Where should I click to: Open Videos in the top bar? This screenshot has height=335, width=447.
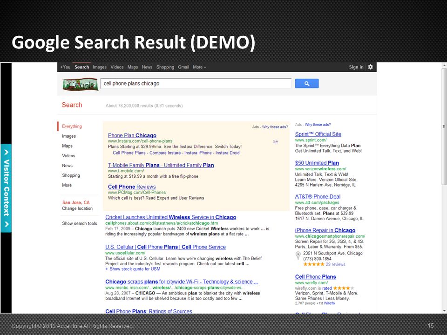(117, 67)
